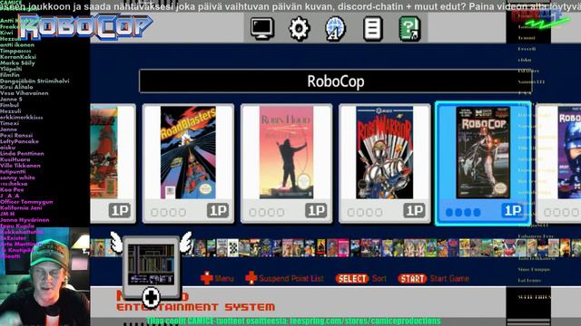Click chat name antti ikonen
Screen dimensions: 581x326
pyautogui.click(x=17, y=44)
